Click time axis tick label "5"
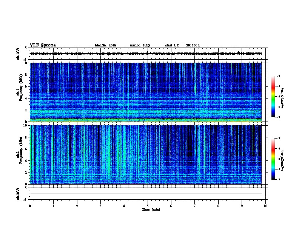The image size is (299, 231). coord(148,206)
